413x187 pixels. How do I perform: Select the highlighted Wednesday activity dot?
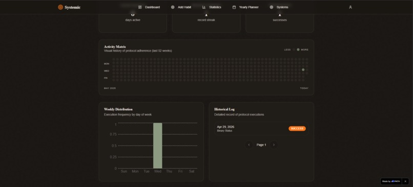(303, 69)
